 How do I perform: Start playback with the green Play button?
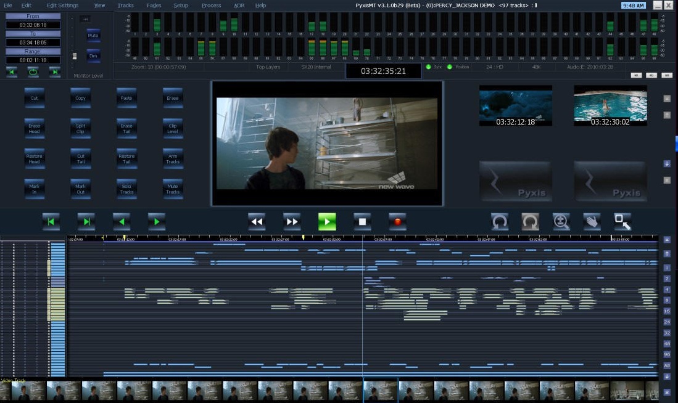[327, 222]
